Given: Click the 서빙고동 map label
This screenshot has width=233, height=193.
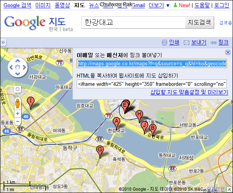Looking at the screenshot, I should (188, 125).
